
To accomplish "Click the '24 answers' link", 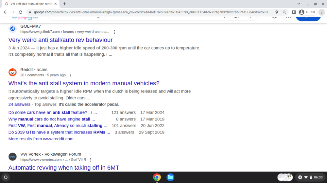I will point(19,105).
